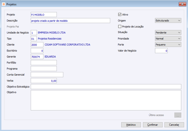
Task: Open the Porte dropdown showing Pequeno
Action: [x=168, y=45]
